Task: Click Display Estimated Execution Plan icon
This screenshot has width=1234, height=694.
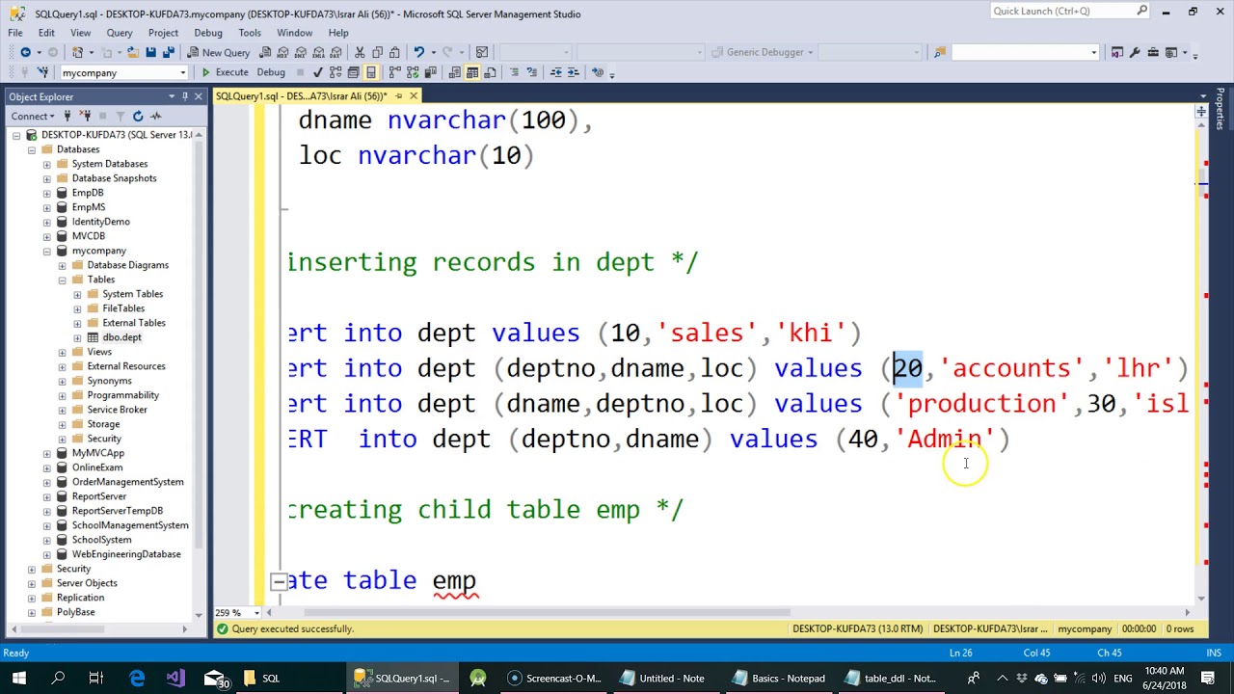Action: (x=335, y=72)
